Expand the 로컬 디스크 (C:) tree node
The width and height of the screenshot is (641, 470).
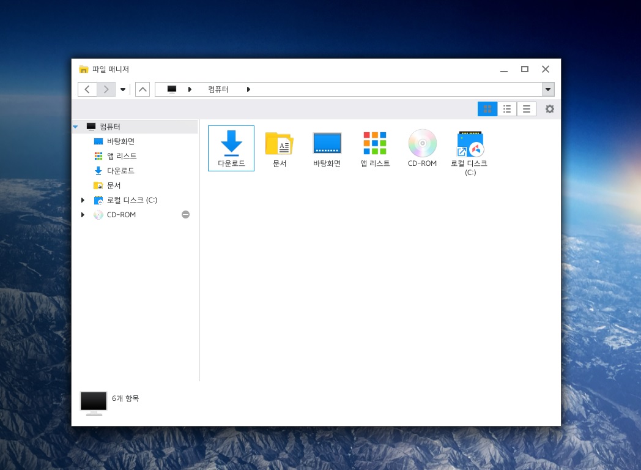[x=83, y=200]
